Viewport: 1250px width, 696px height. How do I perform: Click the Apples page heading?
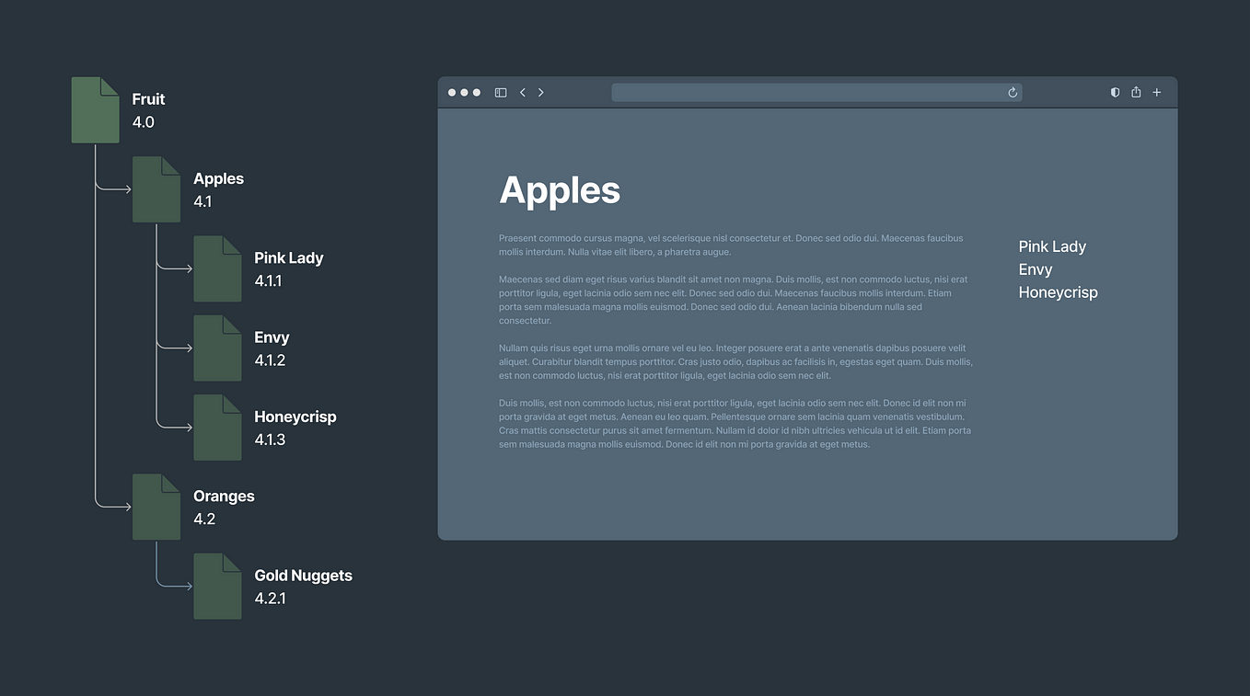(560, 191)
